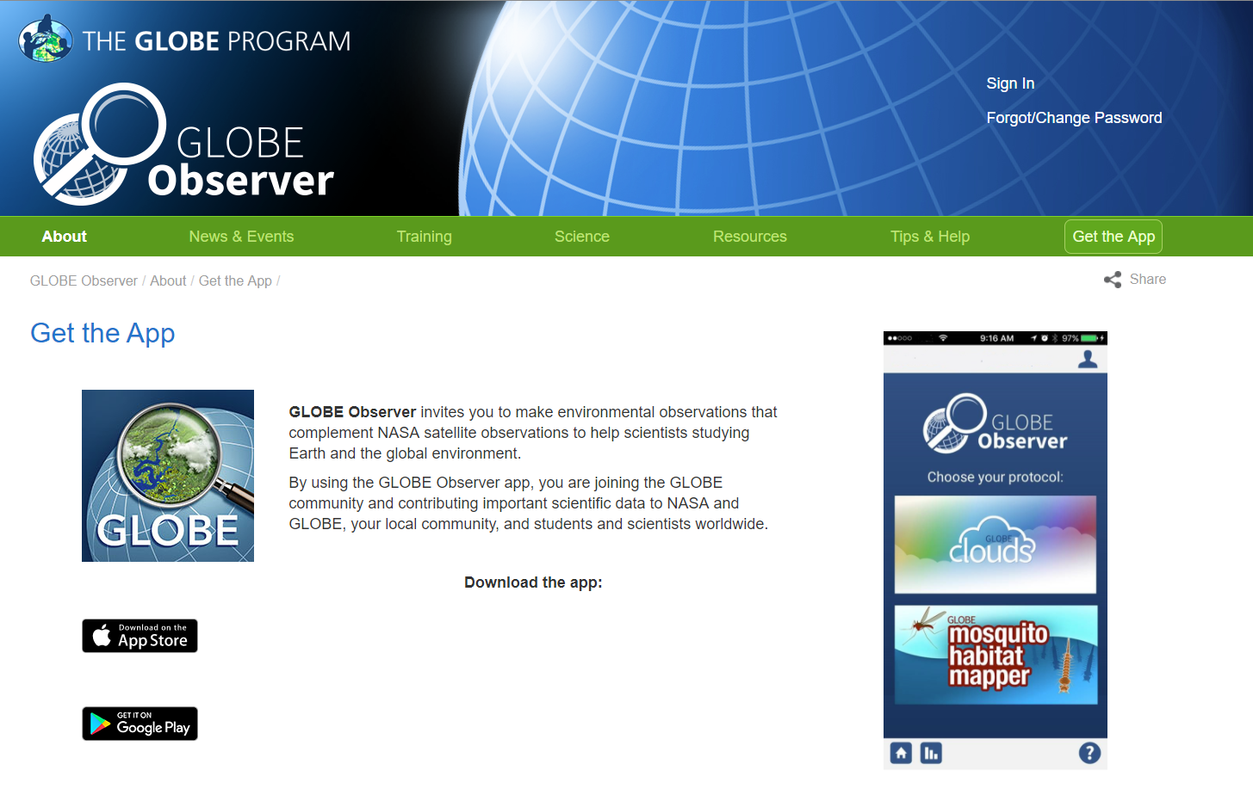The width and height of the screenshot is (1253, 795).
Task: Tap the user profile icon in phone screenshot
Action: click(1088, 360)
